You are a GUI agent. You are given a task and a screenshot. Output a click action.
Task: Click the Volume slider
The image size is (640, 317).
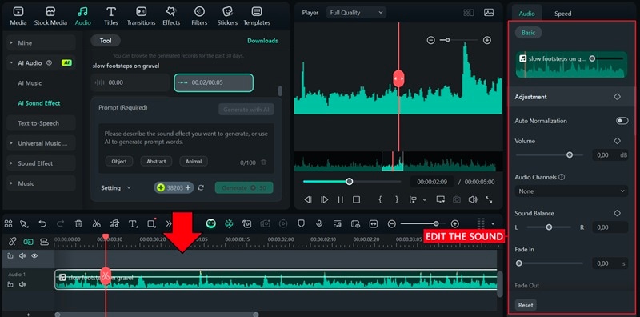click(x=550, y=154)
